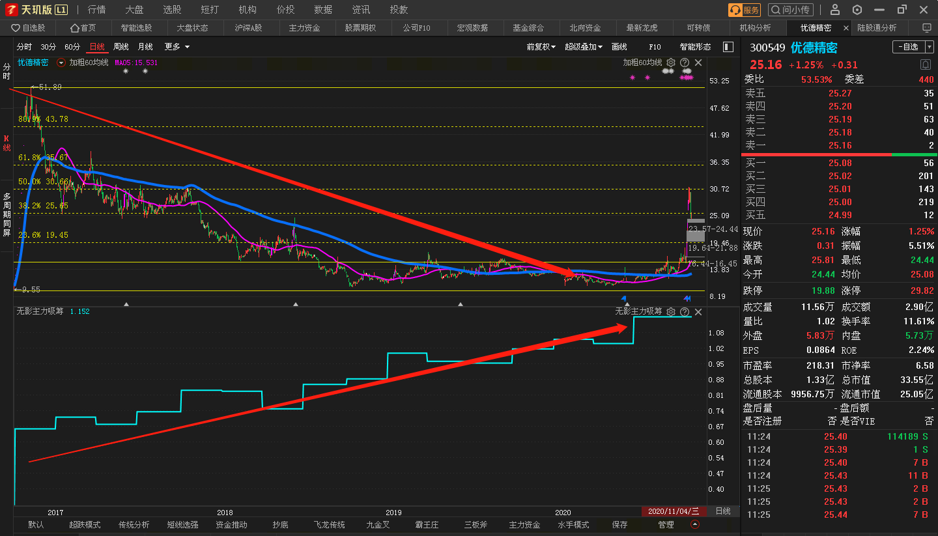Select 超跌模式 in bottom bar
Screen dimensions: 938x536
point(85,524)
